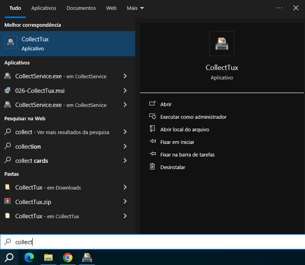Run CollectTux with Executar como administrador

[x=193, y=117]
